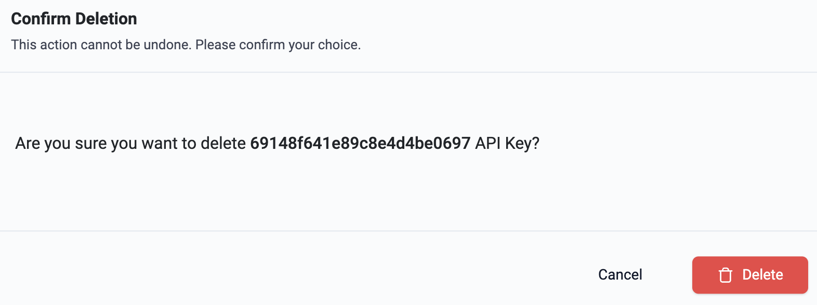Click the word 'Deletion' in the title
The height and width of the screenshot is (305, 817).
click(x=106, y=19)
